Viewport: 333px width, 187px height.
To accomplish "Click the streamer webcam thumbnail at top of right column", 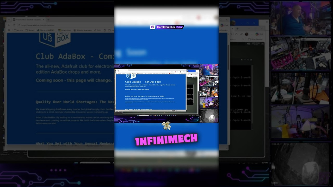I will [300, 18].
